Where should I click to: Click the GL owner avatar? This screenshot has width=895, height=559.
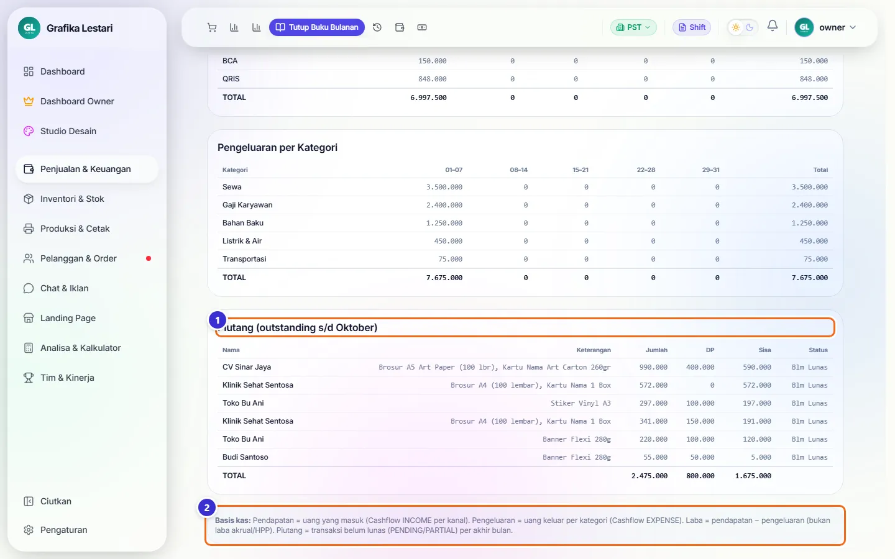coord(804,27)
